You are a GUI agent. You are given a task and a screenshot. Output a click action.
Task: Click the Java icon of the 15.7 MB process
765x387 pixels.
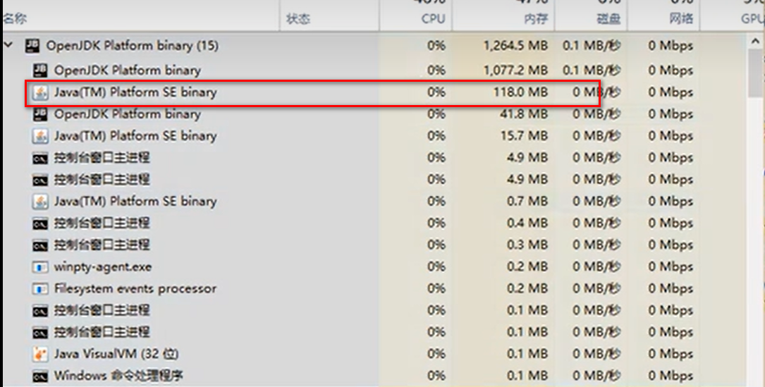(40, 135)
